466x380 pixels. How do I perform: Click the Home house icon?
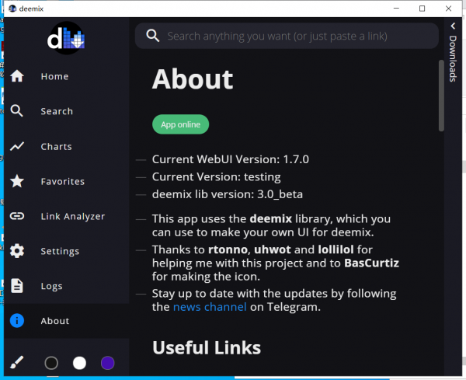click(x=17, y=76)
